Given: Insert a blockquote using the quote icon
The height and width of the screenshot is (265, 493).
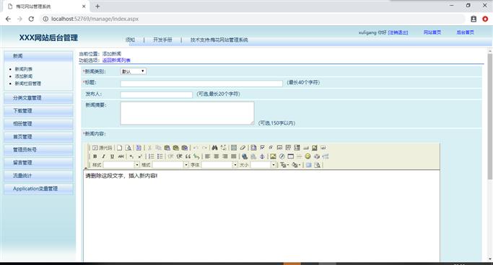Looking at the screenshot, I should 188,156.
